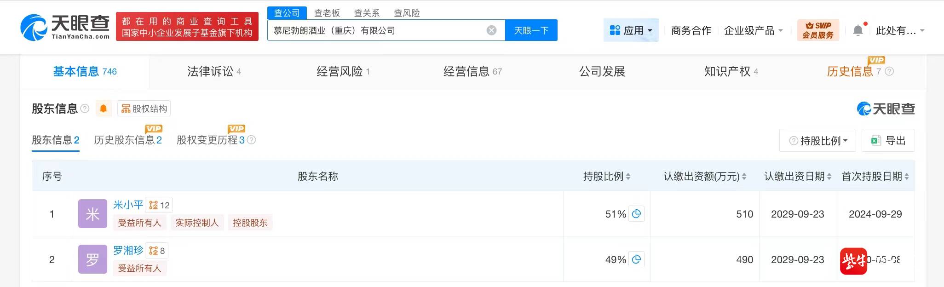Viewport: 944px width, 287px height.
Task: Click the orange shareholder alert bell
Action: (104, 109)
